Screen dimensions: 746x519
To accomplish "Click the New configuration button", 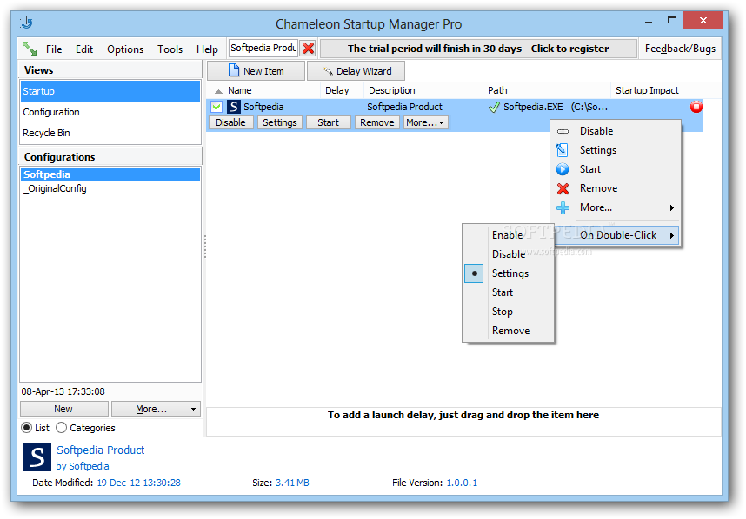I will point(63,409).
